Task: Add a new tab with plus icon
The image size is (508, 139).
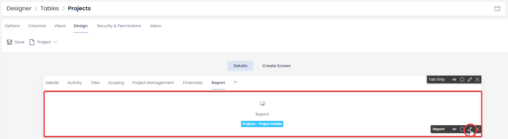Action: pos(235,82)
